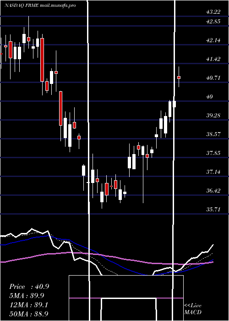
Task: Click the 39.28 price axis label
Action: [213, 116]
